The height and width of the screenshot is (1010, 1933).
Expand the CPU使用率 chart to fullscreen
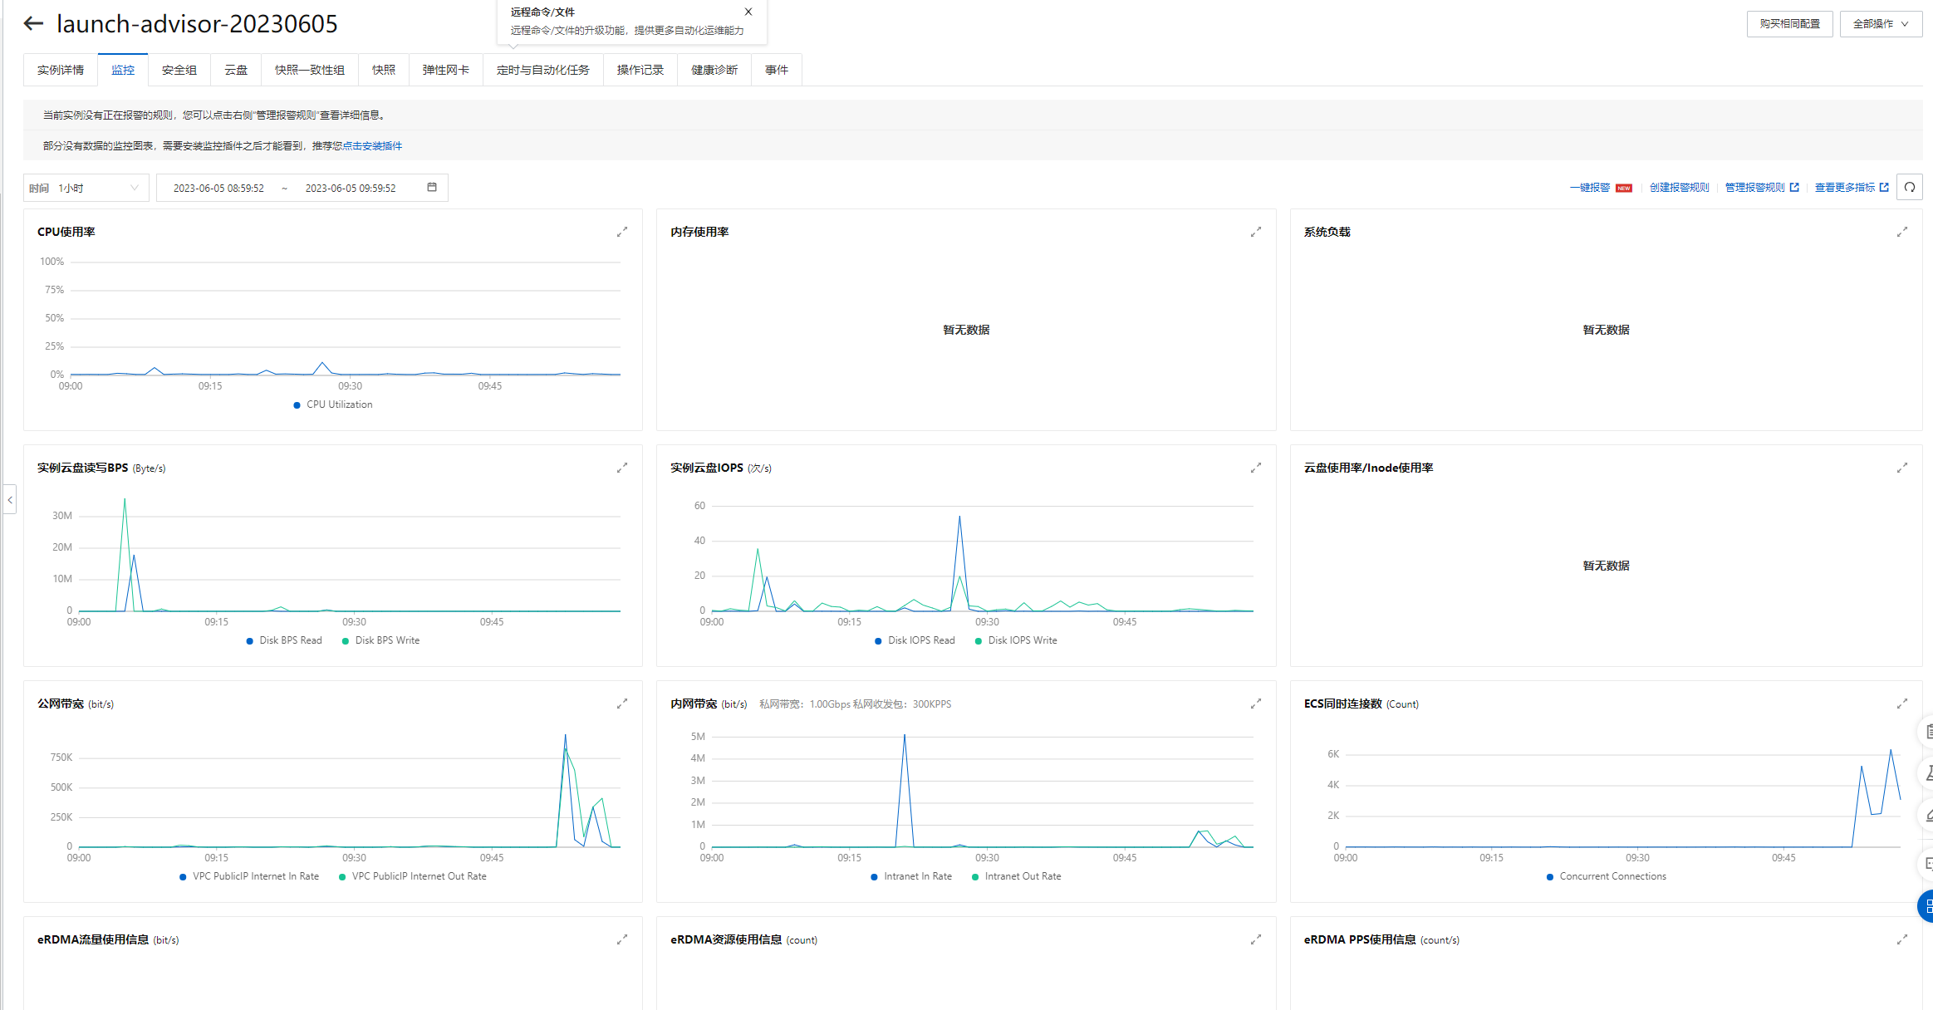click(621, 232)
